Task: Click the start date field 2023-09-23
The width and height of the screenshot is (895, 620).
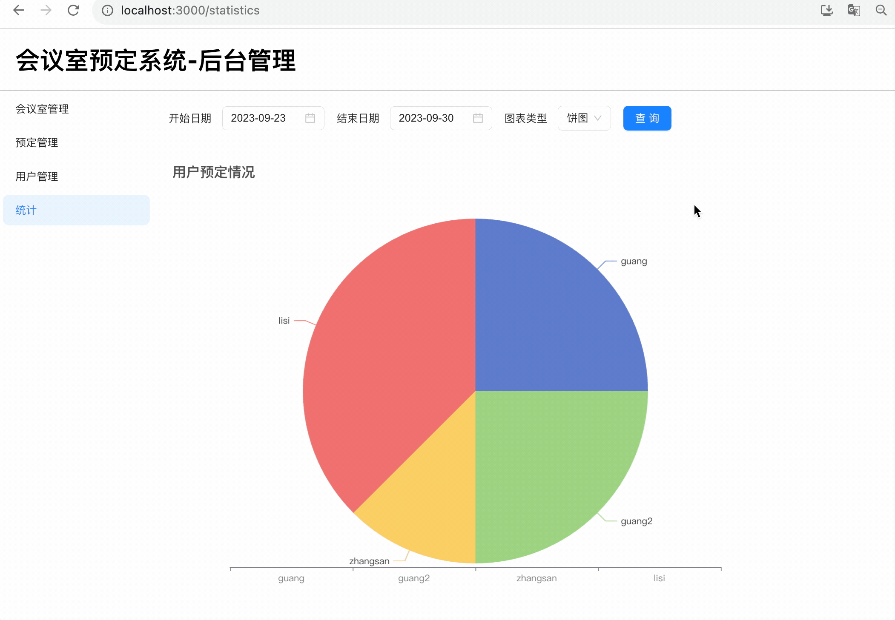Action: tap(258, 118)
